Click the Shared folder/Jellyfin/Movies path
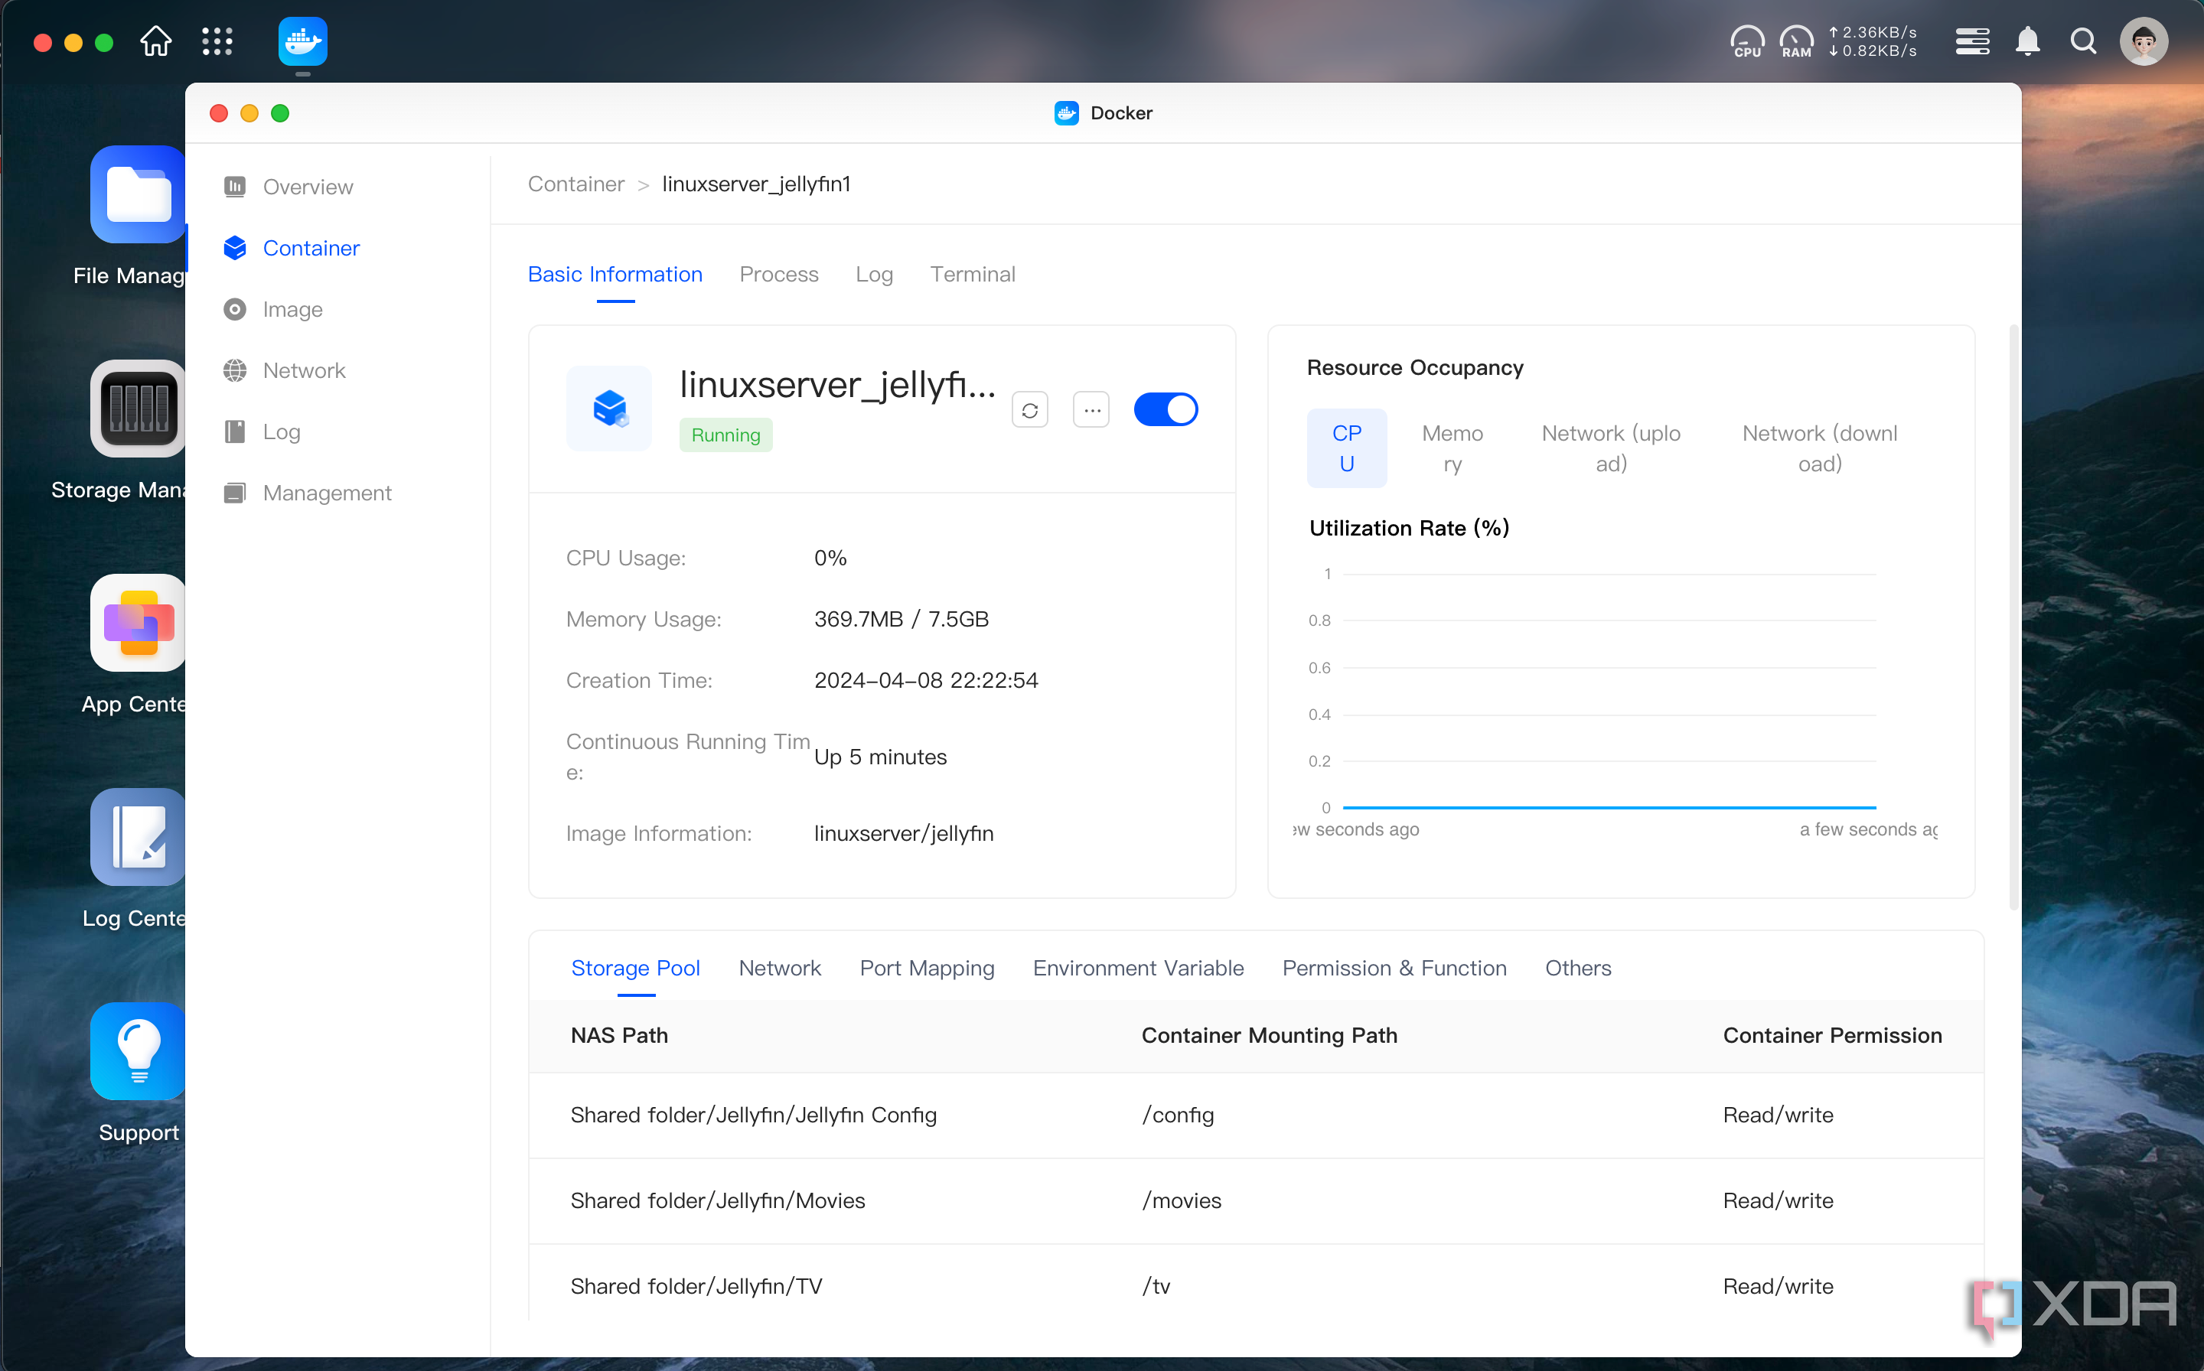2204x1371 pixels. pos(717,1200)
